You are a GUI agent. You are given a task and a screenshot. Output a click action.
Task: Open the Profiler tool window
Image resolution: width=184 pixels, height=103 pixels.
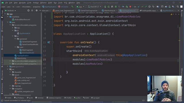click(68, 98)
